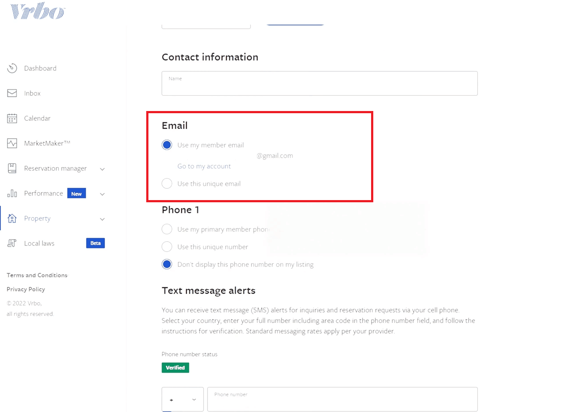Click the Reservation manager book icon
Screen dimensions: 581x412
[12, 168]
